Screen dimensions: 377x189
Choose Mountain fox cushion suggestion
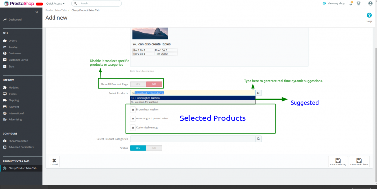tap(192, 102)
